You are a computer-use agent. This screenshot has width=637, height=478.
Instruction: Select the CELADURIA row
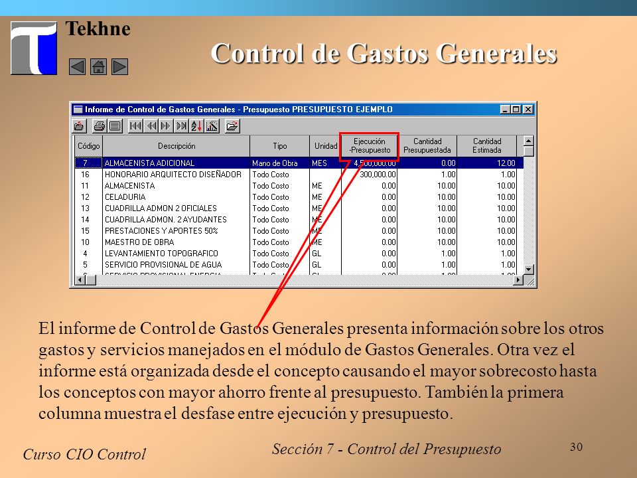point(299,197)
